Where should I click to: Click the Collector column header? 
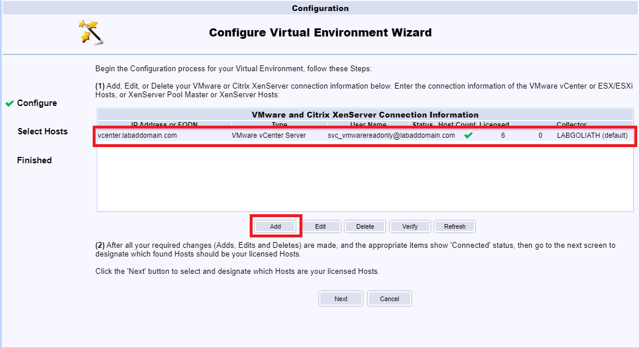[x=571, y=124]
